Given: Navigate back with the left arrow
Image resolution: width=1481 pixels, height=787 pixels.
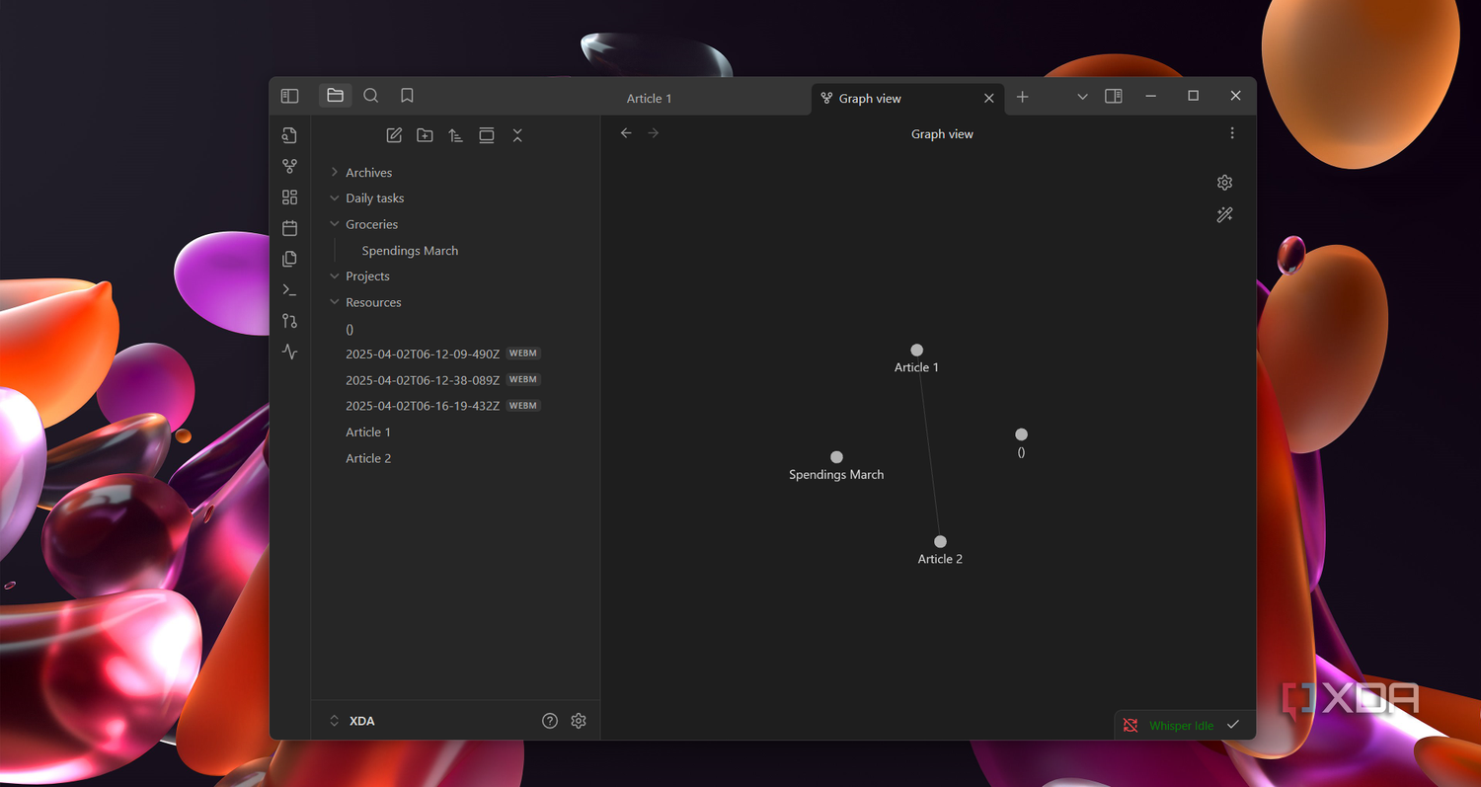Looking at the screenshot, I should (x=626, y=133).
